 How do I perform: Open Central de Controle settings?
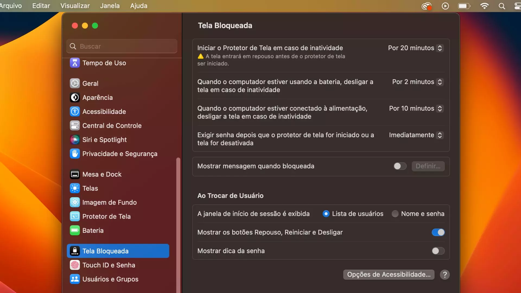[112, 126]
